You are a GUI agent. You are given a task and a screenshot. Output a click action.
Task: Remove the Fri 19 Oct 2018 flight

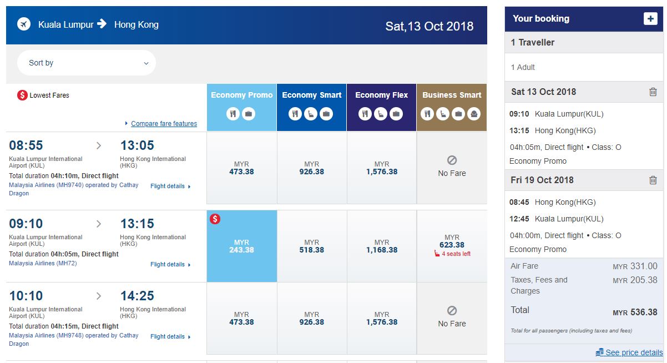[x=653, y=180]
